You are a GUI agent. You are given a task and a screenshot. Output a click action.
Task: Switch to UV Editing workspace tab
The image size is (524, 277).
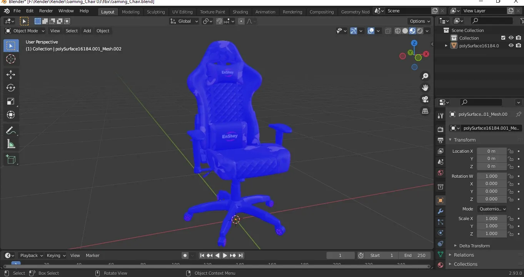tap(182, 12)
